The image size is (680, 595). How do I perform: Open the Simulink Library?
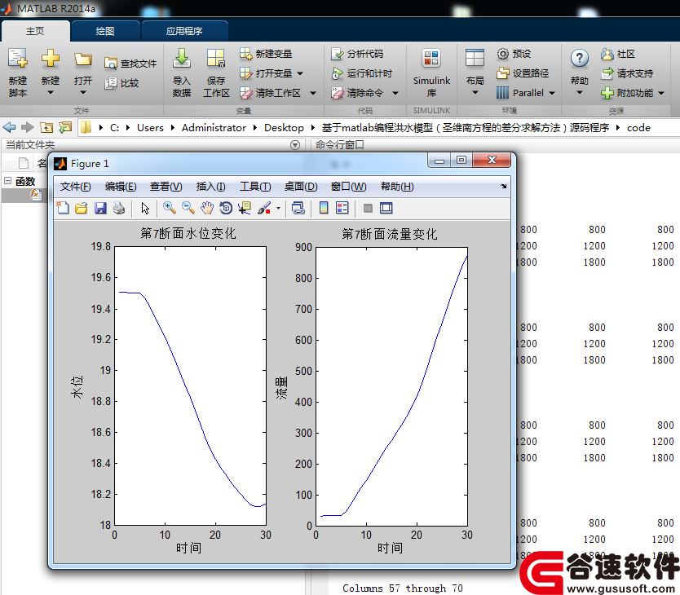[431, 73]
